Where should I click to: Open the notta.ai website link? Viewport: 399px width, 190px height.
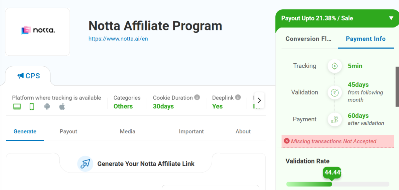click(x=118, y=39)
